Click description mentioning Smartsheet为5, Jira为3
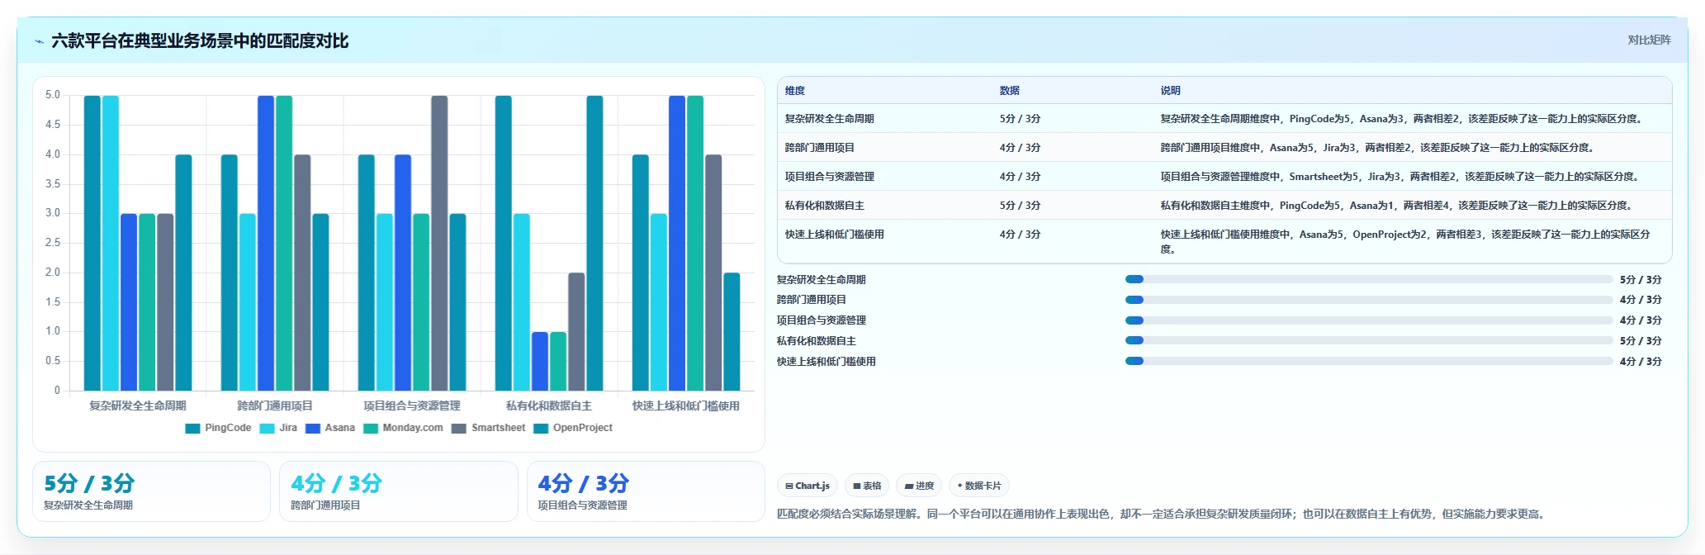1705x555 pixels. [x=1400, y=177]
